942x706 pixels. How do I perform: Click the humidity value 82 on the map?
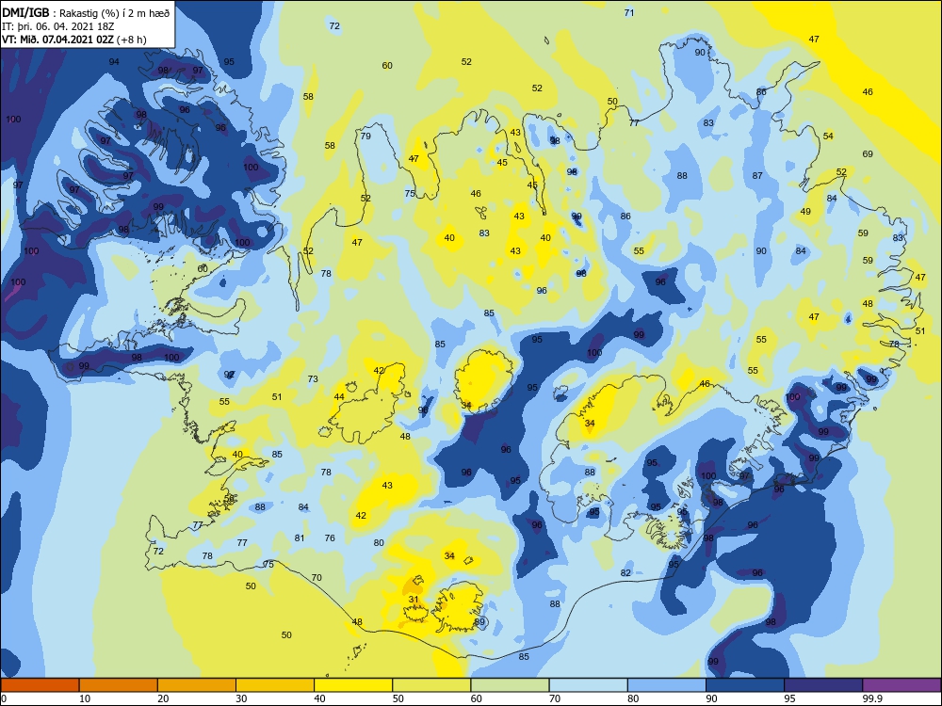point(626,572)
